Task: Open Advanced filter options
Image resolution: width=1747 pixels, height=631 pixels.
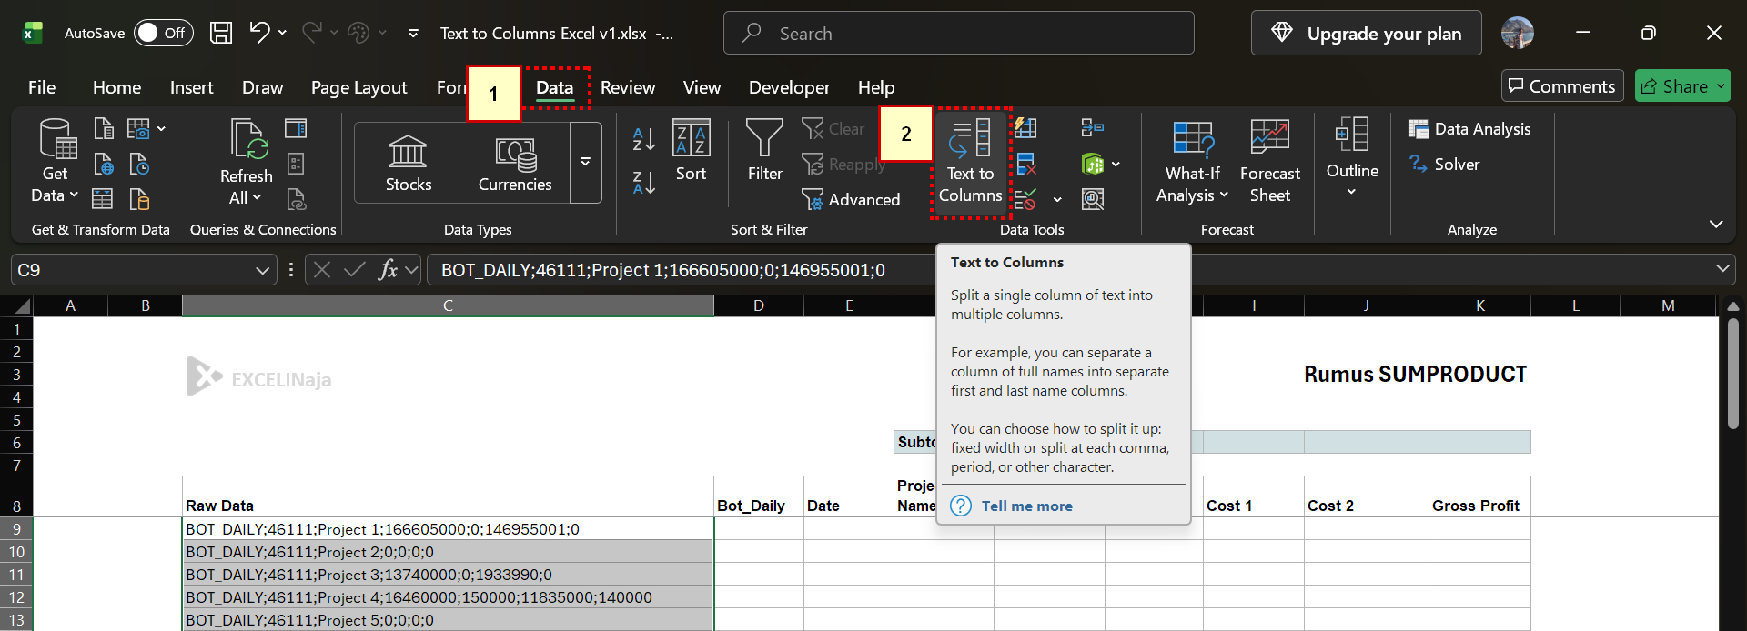Action: coord(851,199)
